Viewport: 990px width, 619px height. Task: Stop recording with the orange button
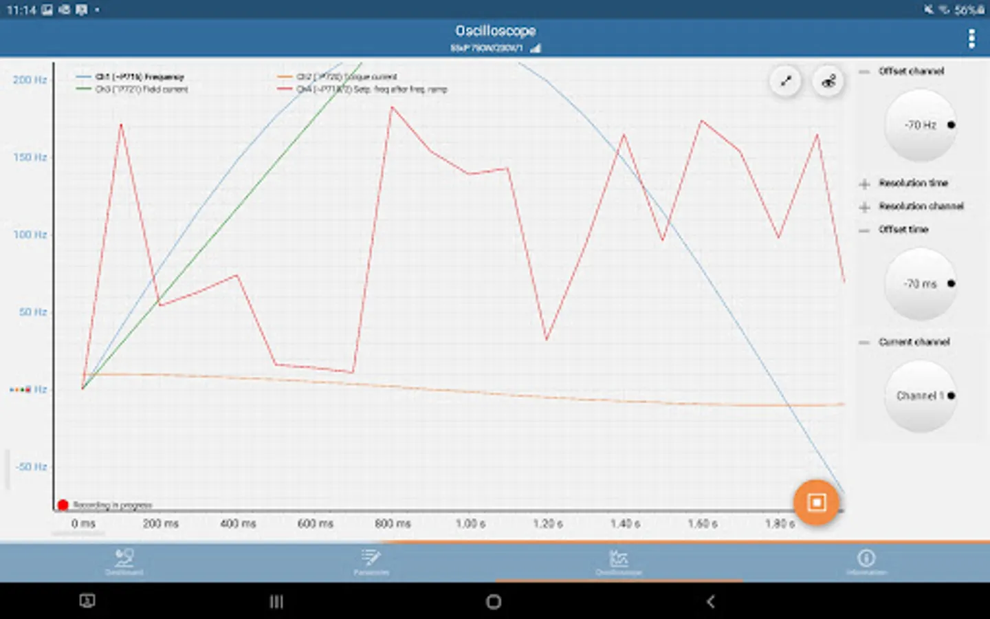click(817, 502)
